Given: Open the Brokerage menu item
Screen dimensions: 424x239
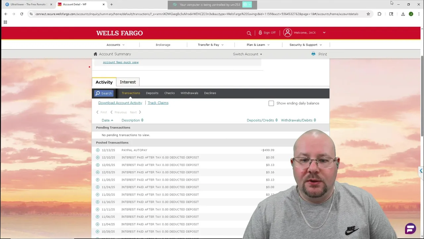Looking at the screenshot, I should pos(163,45).
